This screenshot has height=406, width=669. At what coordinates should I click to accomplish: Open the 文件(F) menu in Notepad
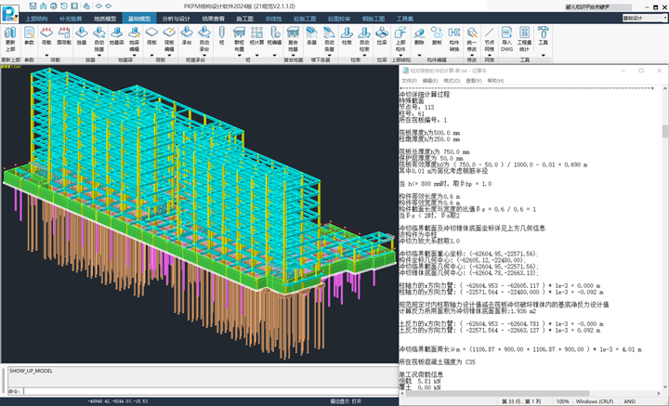409,81
